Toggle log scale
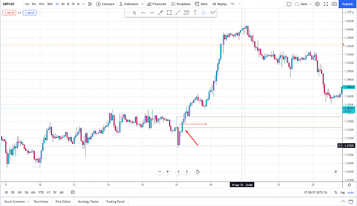Image resolution: width=357 pixels, height=206 pixels. pyautogui.click(x=342, y=192)
